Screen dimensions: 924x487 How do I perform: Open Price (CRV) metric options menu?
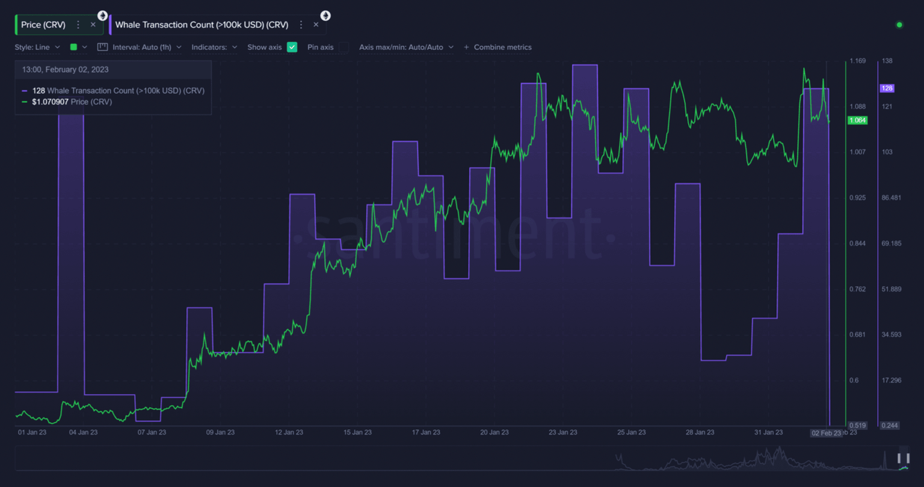coord(78,25)
